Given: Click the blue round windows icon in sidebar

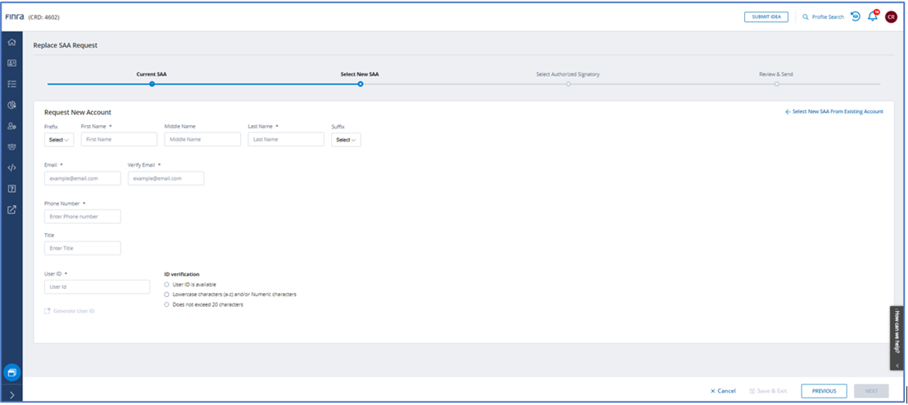Looking at the screenshot, I should point(11,372).
